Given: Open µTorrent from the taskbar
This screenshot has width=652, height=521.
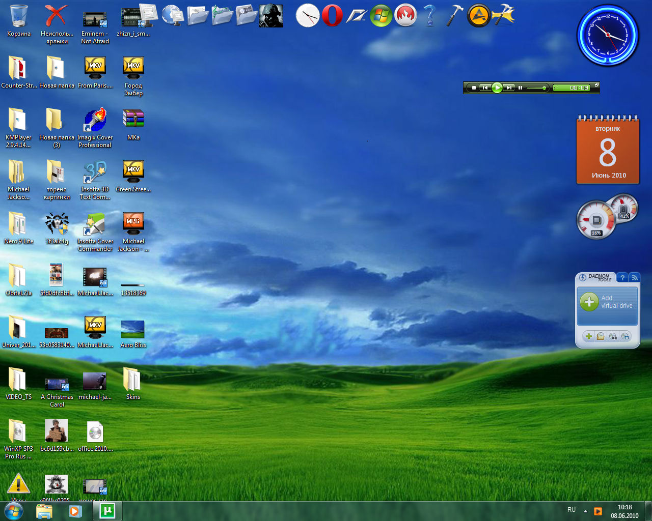Looking at the screenshot, I should (107, 511).
